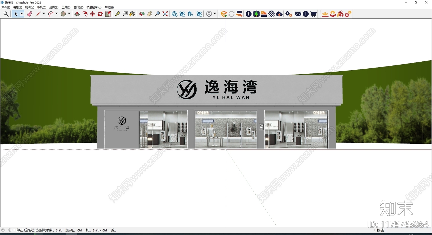Choose the Arc drawing tool

pos(50,14)
